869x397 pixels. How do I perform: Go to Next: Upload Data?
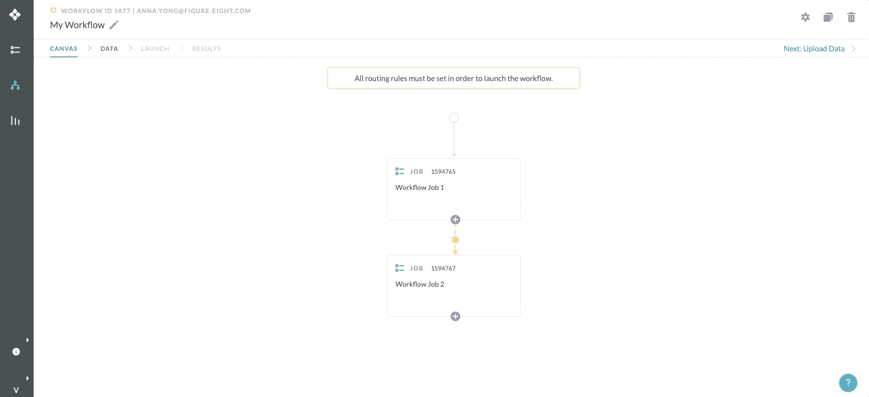coord(814,48)
